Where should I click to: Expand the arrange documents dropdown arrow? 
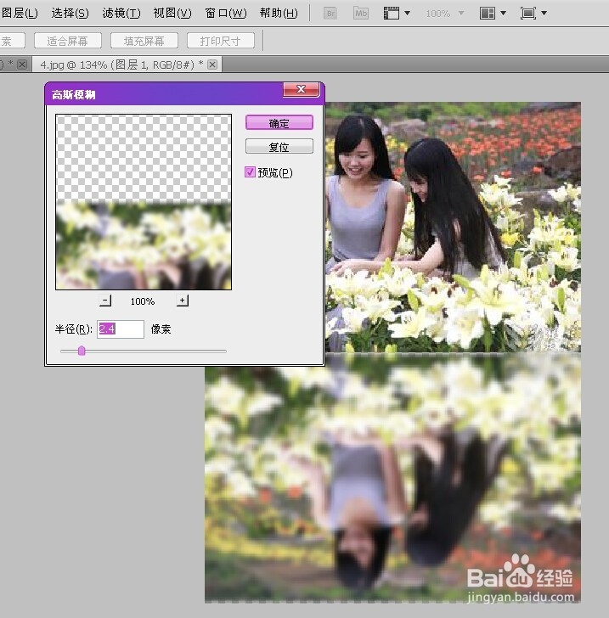coord(503,14)
